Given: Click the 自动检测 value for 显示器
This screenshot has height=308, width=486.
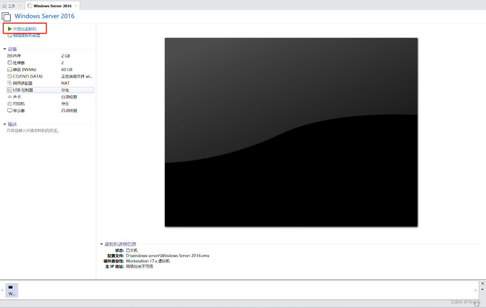Looking at the screenshot, I should pos(69,111).
